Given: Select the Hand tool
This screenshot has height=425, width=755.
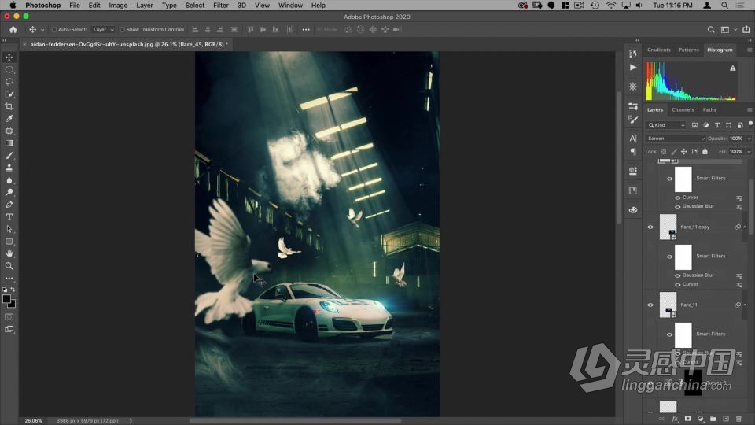Looking at the screenshot, I should click(x=9, y=253).
